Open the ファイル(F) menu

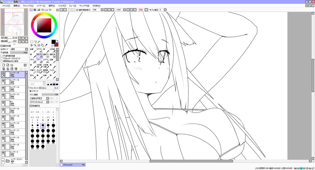click(6, 6)
